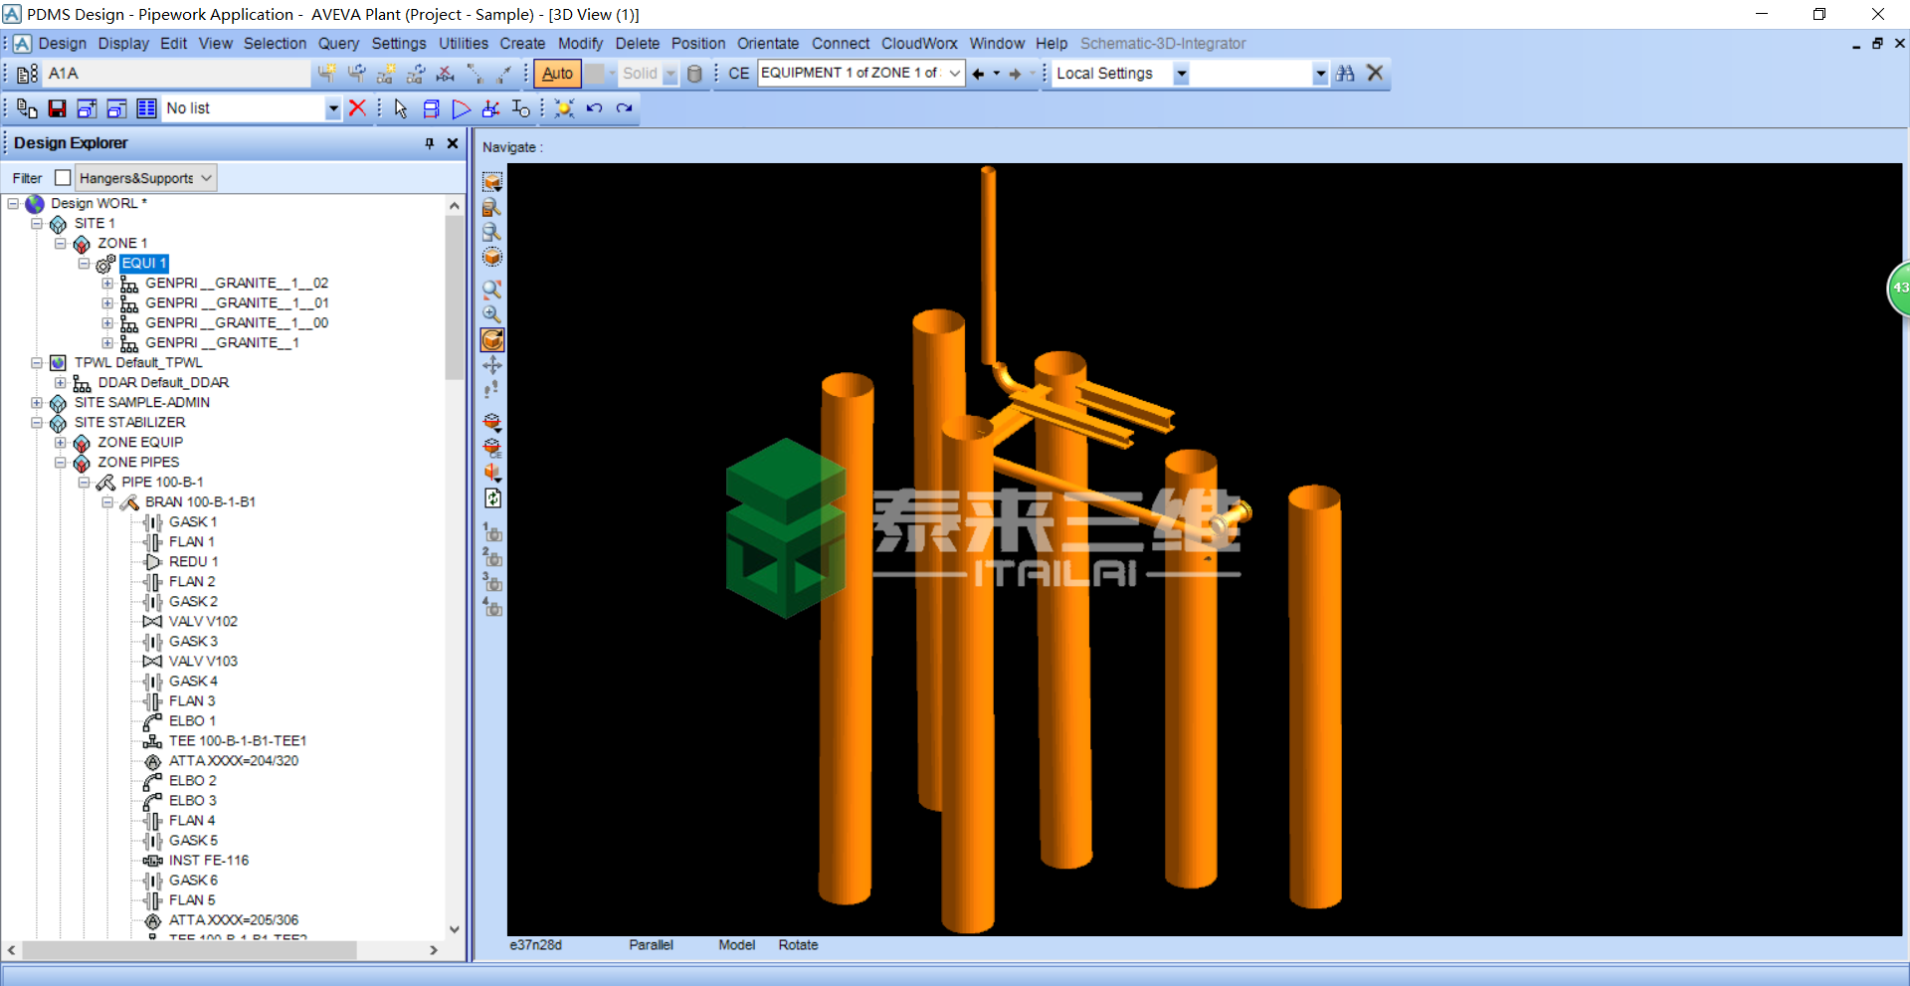Toggle the Auto button in toolbar
Image resolution: width=1910 pixels, height=986 pixels.
coord(557,74)
